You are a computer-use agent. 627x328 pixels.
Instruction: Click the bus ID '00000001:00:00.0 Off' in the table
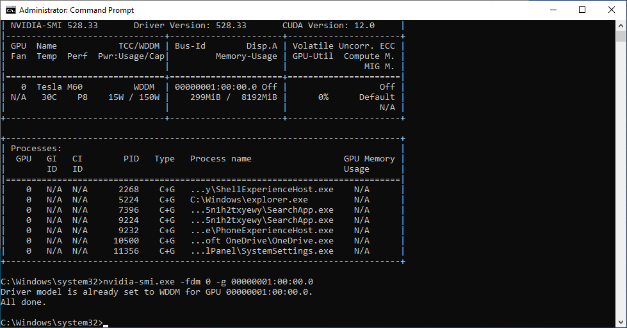226,86
